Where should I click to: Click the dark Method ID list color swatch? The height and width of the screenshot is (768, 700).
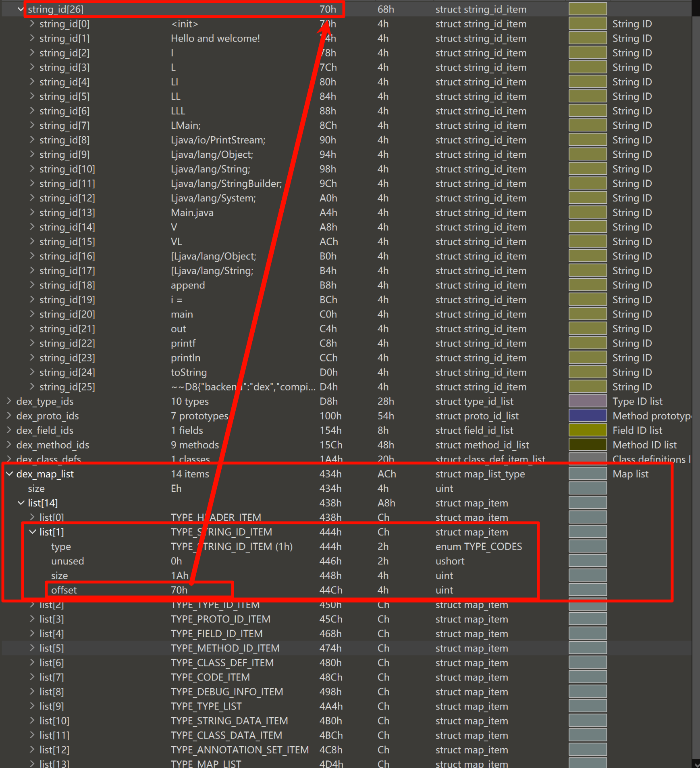tap(587, 445)
